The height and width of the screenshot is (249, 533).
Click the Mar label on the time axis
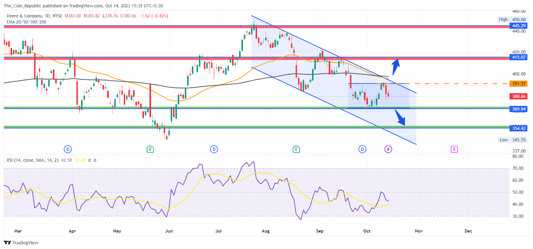(18, 231)
